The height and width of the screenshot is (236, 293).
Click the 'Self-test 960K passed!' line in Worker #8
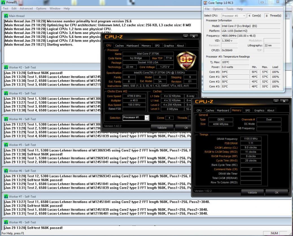[x=33, y=228]
